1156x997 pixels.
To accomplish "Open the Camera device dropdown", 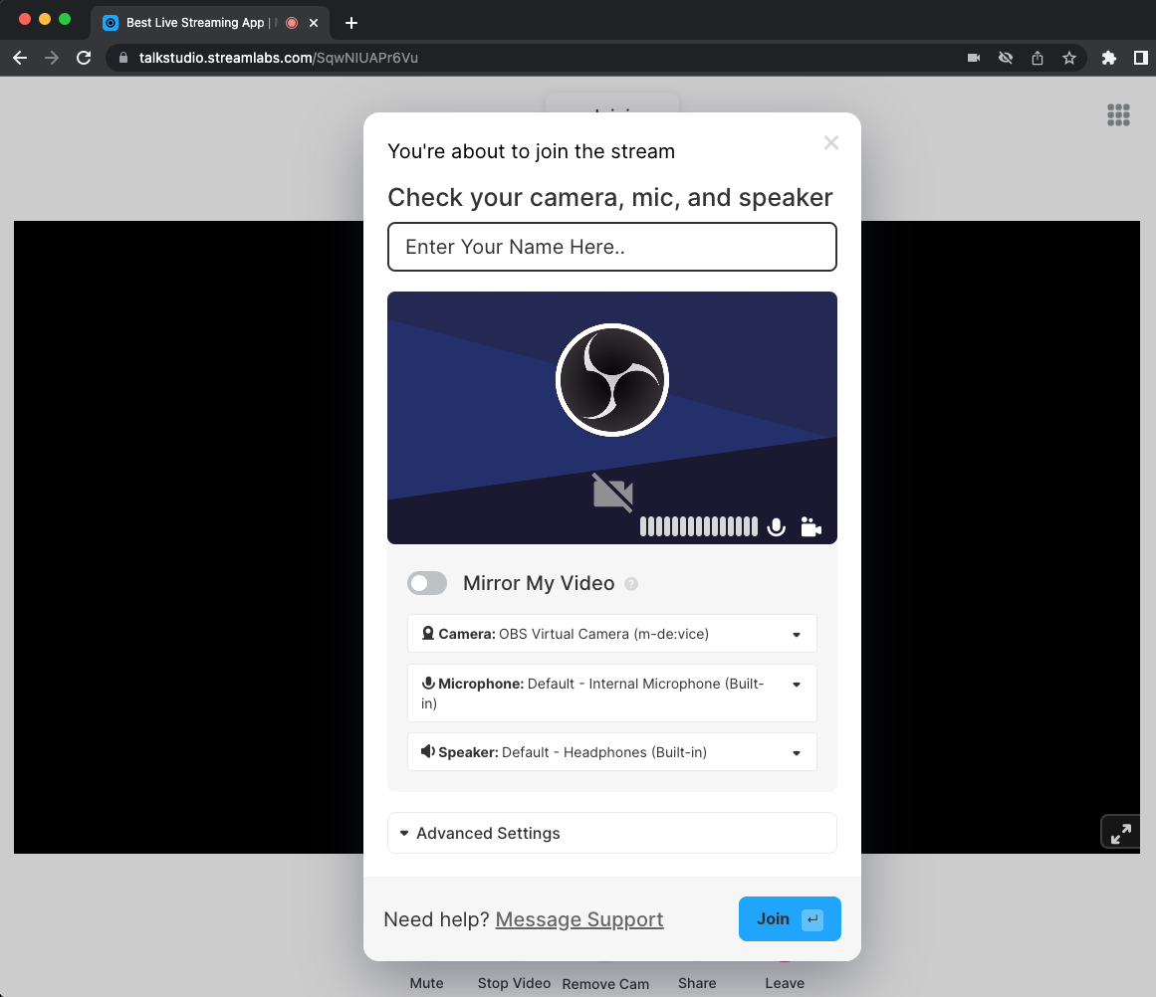I will click(612, 634).
